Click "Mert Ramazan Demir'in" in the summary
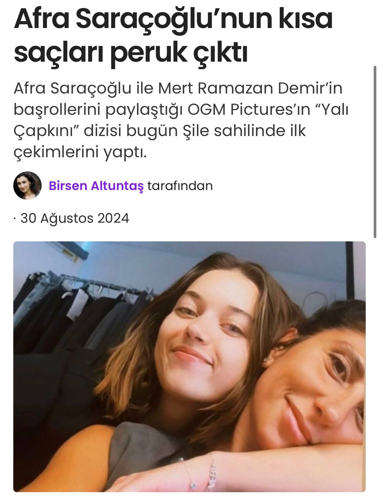The height and width of the screenshot is (496, 379). pyautogui.click(x=251, y=88)
